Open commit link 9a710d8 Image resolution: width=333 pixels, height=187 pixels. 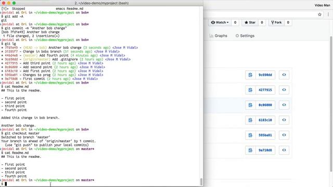point(265,150)
